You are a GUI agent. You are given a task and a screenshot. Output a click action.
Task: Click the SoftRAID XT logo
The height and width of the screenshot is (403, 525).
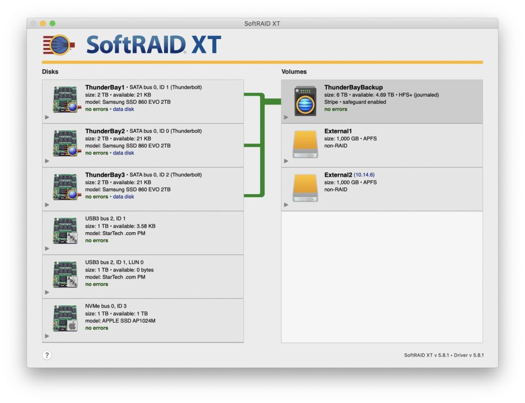pyautogui.click(x=128, y=45)
